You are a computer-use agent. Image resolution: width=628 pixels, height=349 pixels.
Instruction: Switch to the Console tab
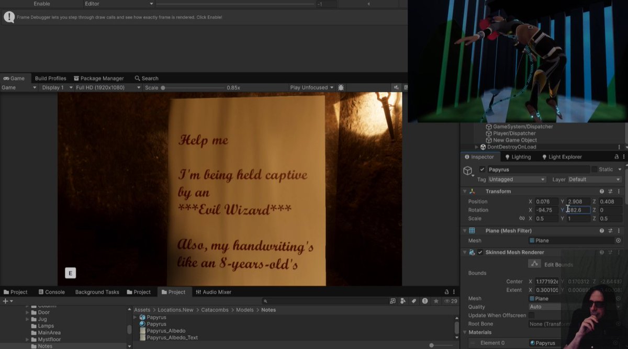click(x=51, y=292)
